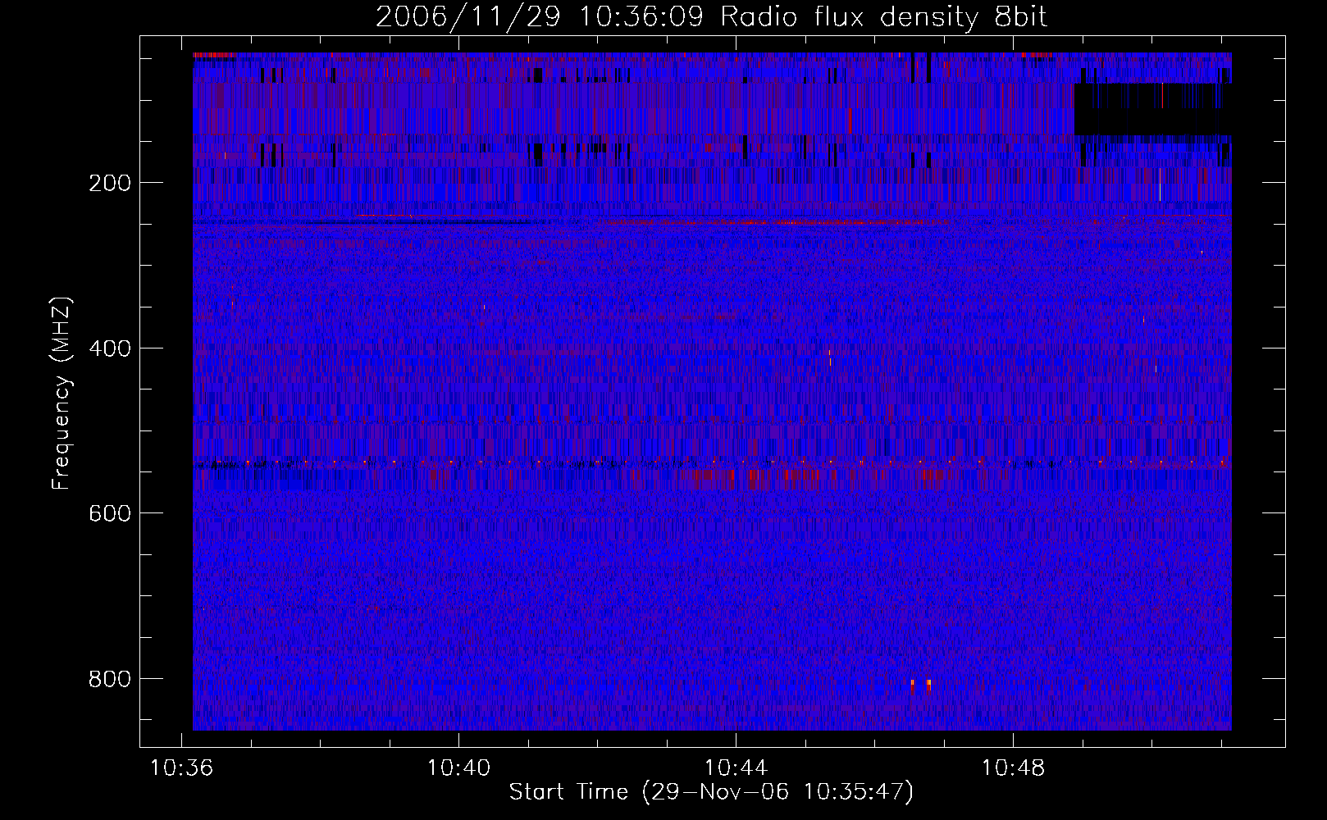The image size is (1327, 820).
Task: Click the 800 frequency tick label
Action: 110,679
